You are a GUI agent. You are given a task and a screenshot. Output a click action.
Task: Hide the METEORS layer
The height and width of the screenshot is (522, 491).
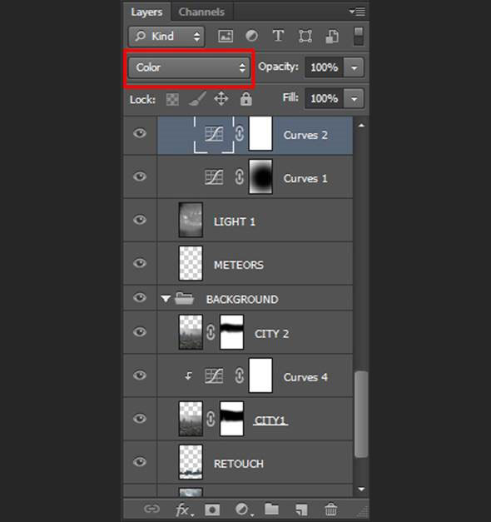(x=140, y=263)
